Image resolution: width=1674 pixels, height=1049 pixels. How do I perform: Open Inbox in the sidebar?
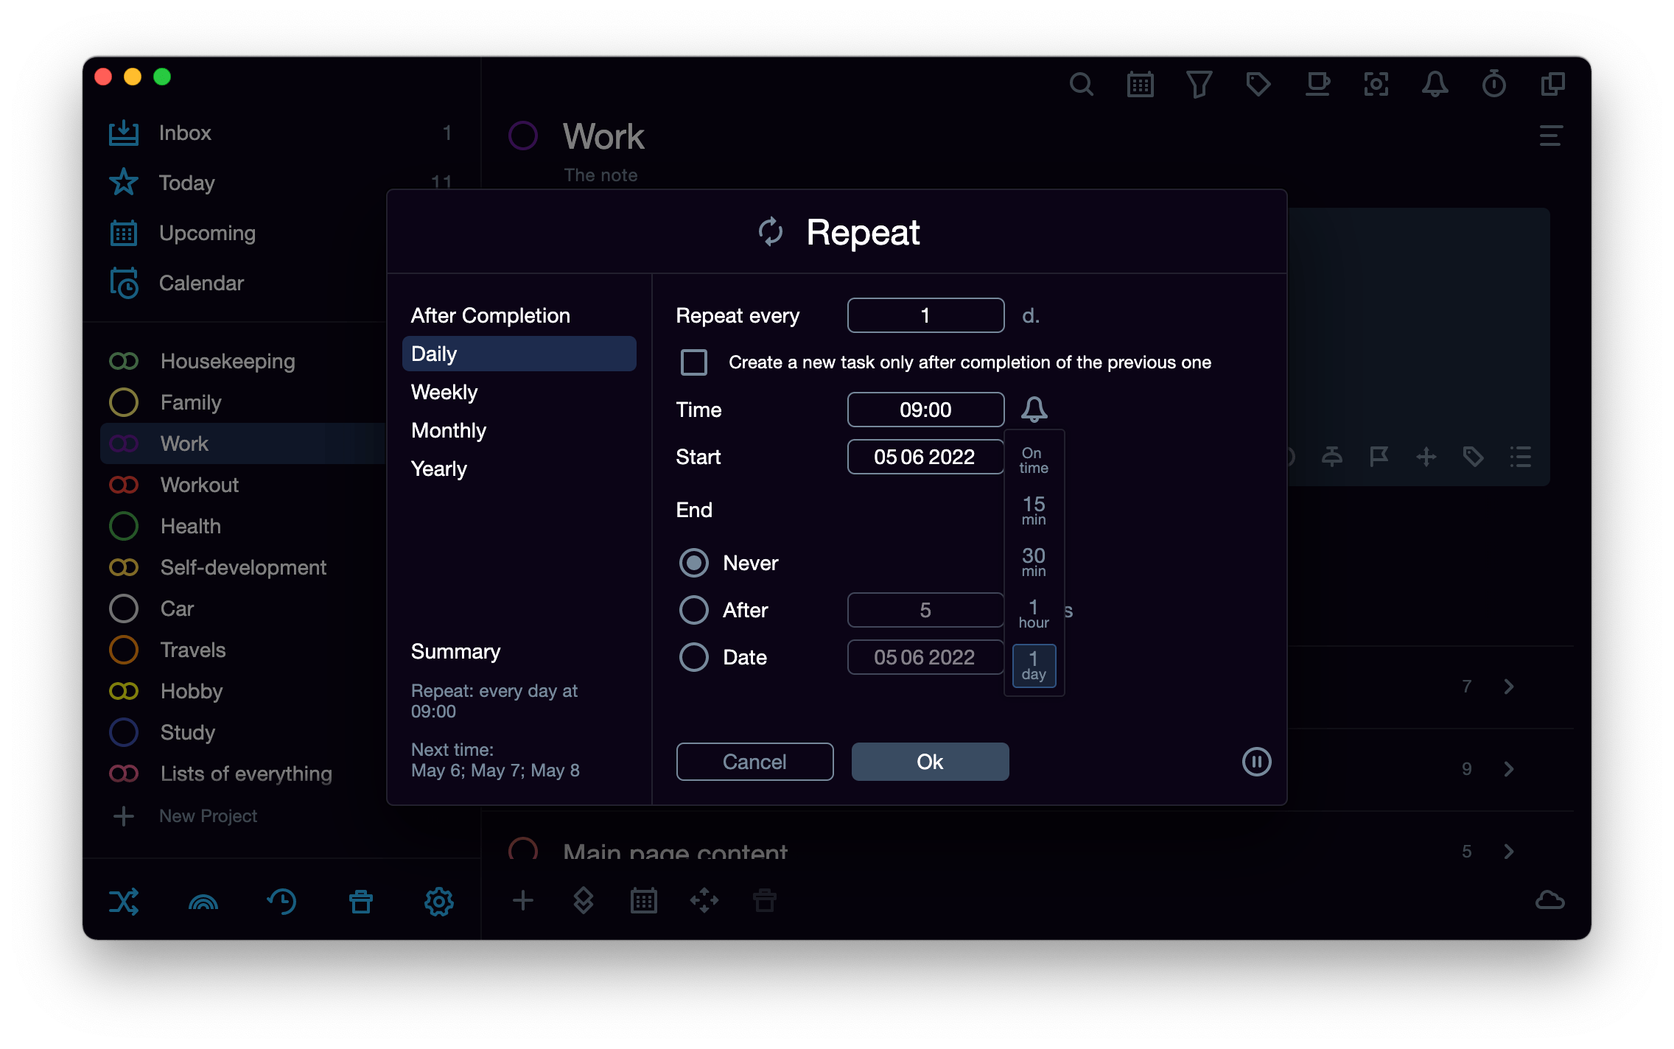coord(280,133)
